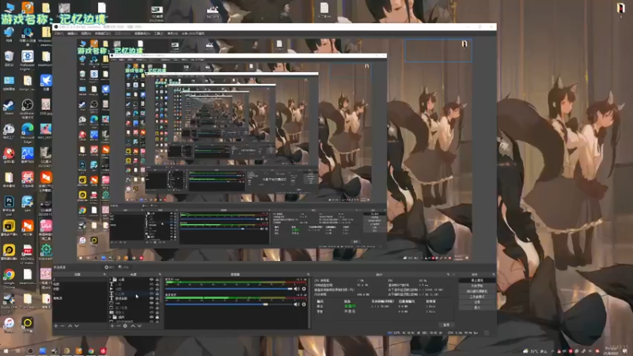Remove selected source with minus icon

pos(118,326)
